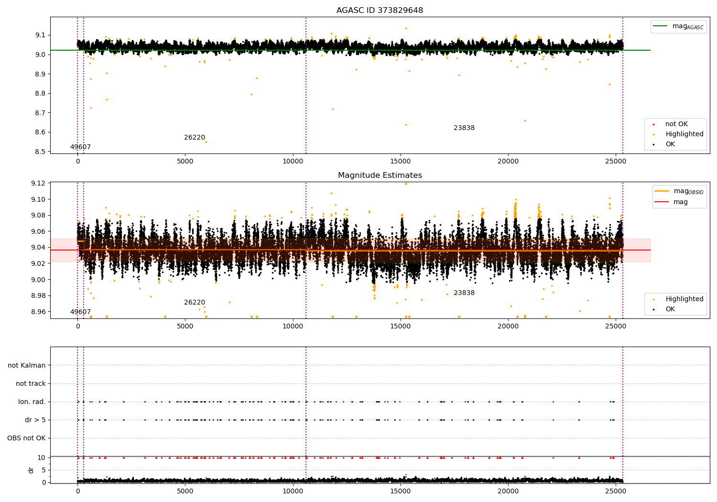Click annotation 23838 in the top plot

[464, 128]
